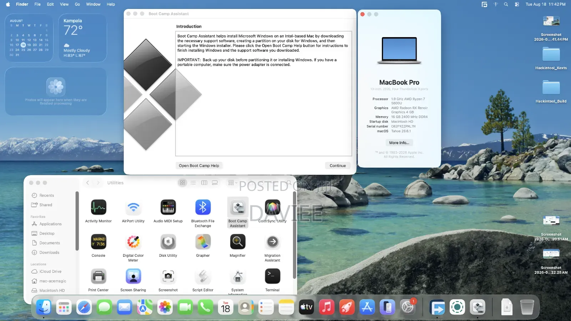This screenshot has height=321, width=571.
Task: Select the Migration Assistant icon
Action: (272, 242)
